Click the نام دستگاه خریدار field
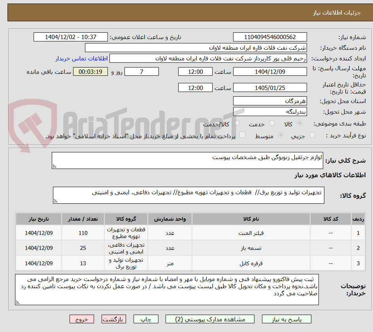This screenshot has height=332, width=373. pos(196,48)
